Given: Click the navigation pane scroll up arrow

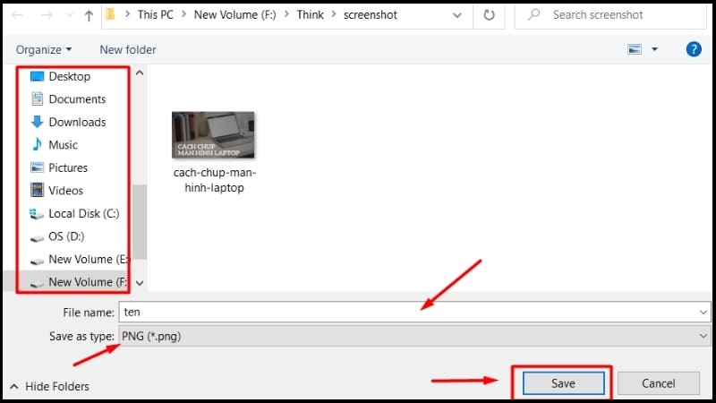Looking at the screenshot, I should (140, 73).
